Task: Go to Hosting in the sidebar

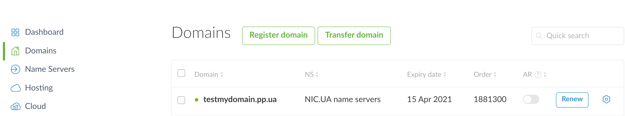Action: pos(39,88)
